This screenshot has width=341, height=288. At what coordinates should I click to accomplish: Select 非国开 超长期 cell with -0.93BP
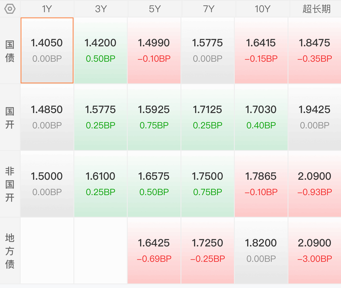point(315,184)
